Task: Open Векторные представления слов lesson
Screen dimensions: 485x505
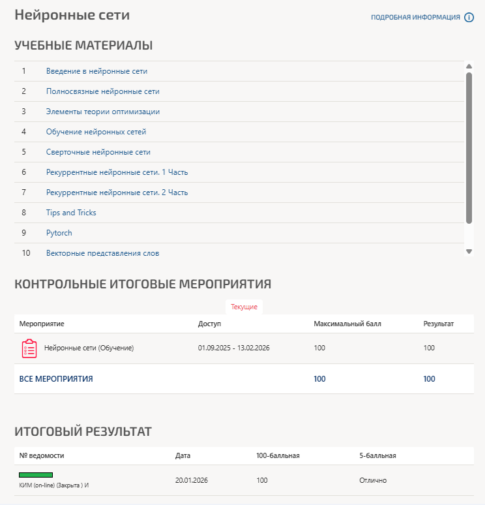Action: 102,252
